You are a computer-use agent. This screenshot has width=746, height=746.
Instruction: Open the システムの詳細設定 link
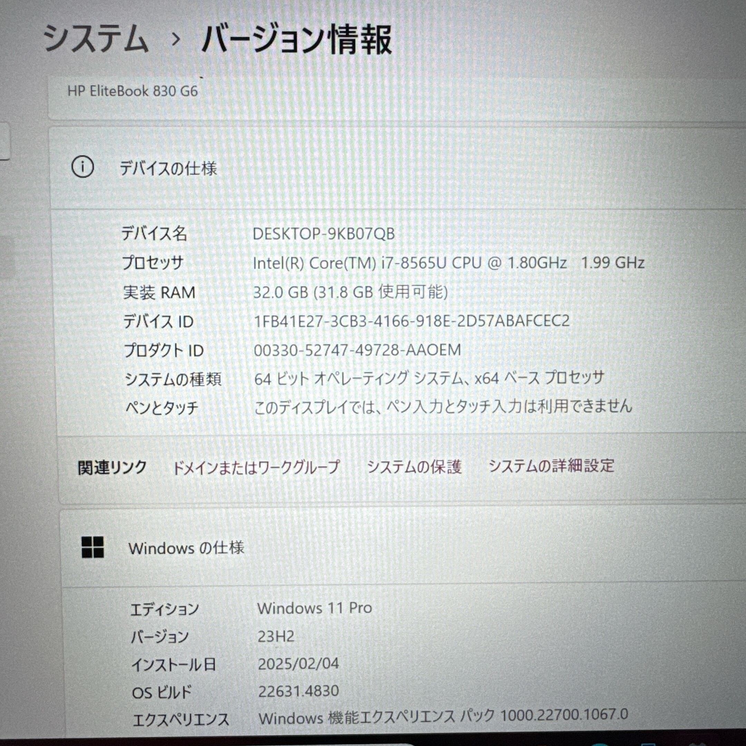[x=551, y=466]
